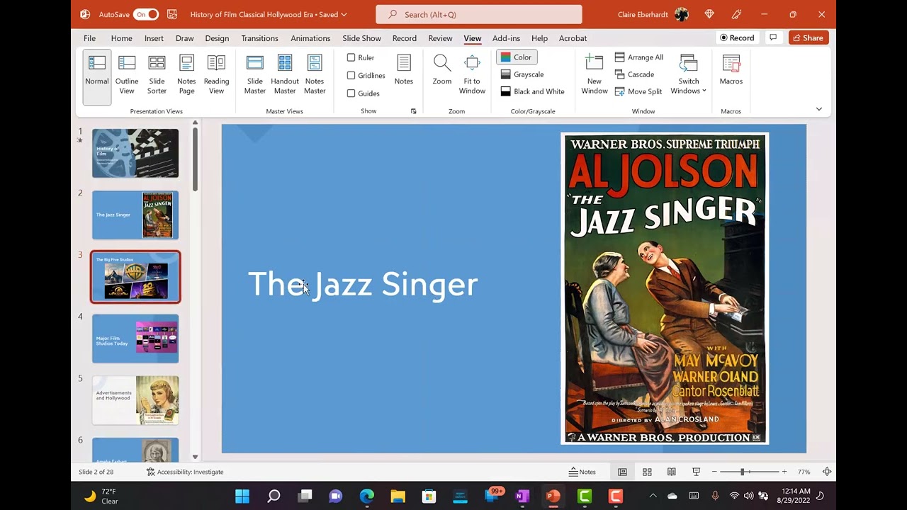The height and width of the screenshot is (510, 907).
Task: Click the Search box in title bar
Action: [x=479, y=14]
